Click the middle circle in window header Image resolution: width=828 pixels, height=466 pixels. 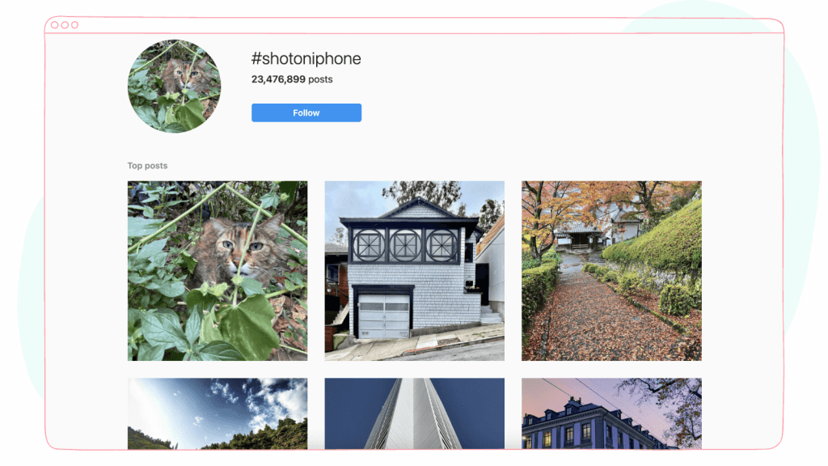[x=65, y=25]
